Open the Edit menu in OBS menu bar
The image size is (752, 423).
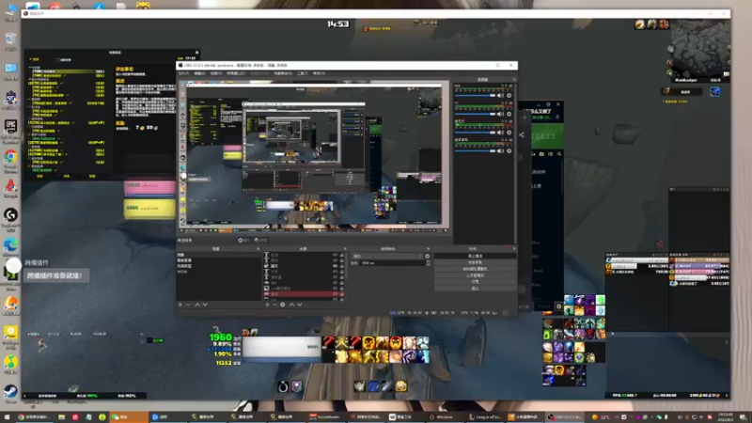pyautogui.click(x=199, y=73)
